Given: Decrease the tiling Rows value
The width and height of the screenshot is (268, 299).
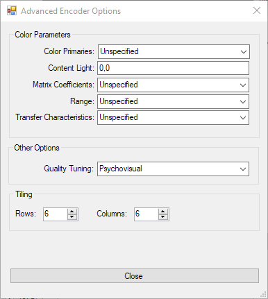Looking at the screenshot, I should (72, 217).
